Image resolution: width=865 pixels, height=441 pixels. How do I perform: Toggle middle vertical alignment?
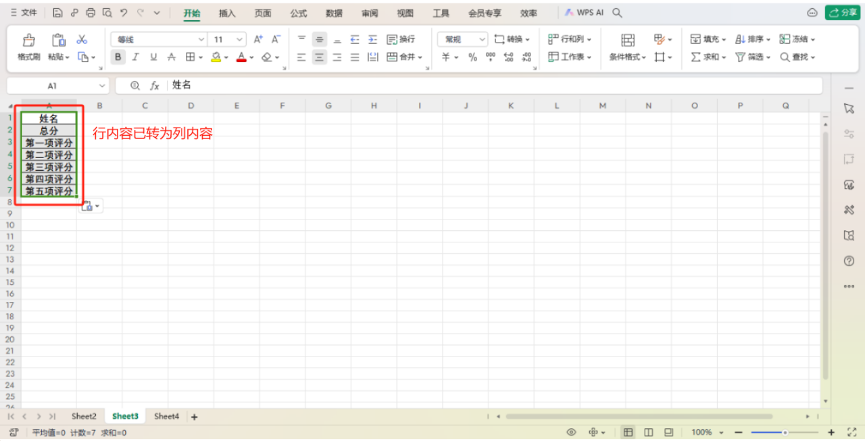click(320, 39)
